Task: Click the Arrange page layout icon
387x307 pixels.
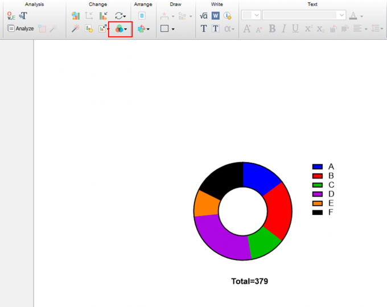Action: 142,16
